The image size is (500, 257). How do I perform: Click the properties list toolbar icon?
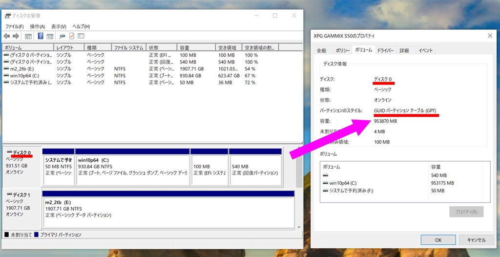point(81,36)
